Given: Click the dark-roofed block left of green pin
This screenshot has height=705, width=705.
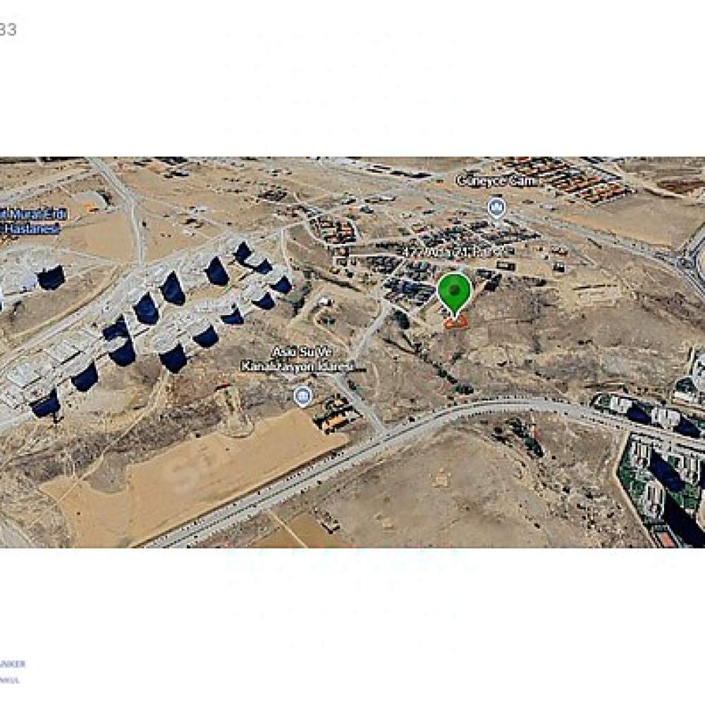Looking at the screenshot, I should point(410,291).
